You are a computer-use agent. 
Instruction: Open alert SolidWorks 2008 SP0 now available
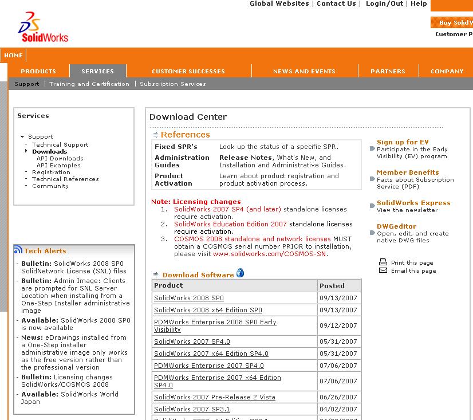tap(76, 324)
